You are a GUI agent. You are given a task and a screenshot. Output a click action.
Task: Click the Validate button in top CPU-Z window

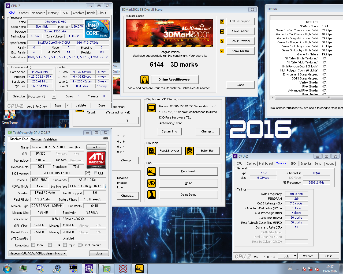pyautogui.click(x=81, y=105)
